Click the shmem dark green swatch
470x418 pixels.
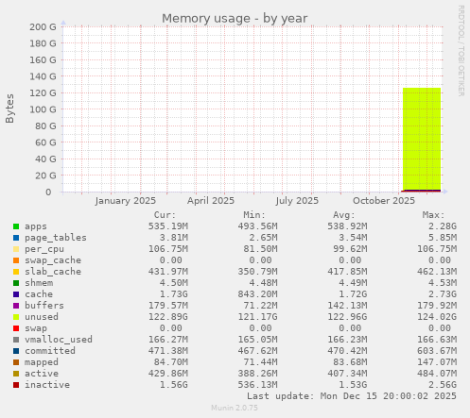tap(16, 283)
